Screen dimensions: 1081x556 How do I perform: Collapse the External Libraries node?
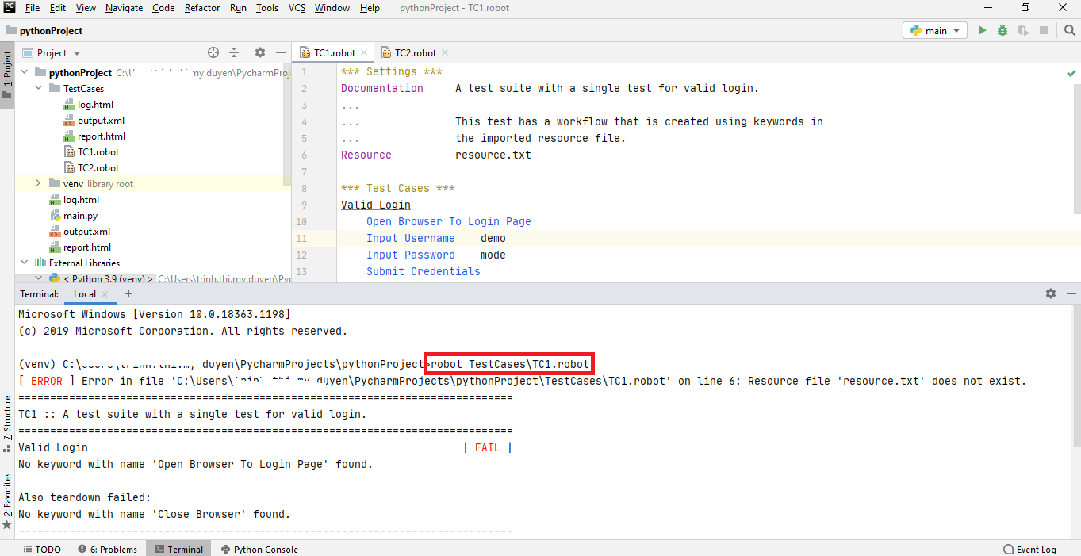pyautogui.click(x=24, y=263)
